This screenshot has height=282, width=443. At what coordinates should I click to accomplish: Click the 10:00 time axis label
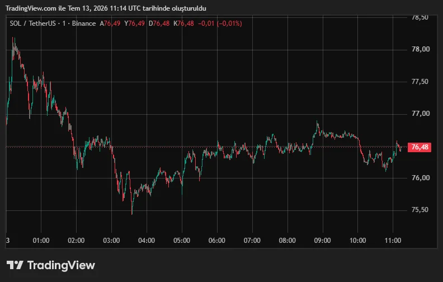(357, 241)
